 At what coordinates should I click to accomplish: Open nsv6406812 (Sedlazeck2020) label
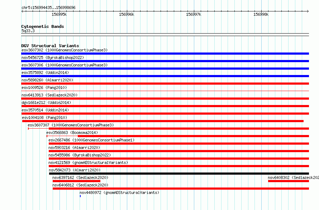click(80, 185)
